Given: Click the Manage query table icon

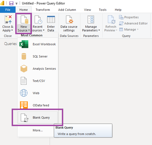Looking at the screenshot, I should point(121,29).
